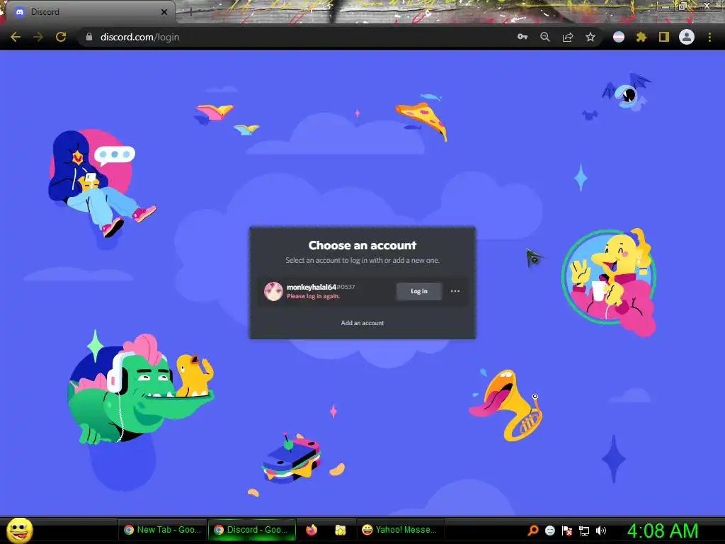This screenshot has height=544, width=725.
Task: Open the three-dot options for monkeyhalal64
Action: coord(455,291)
